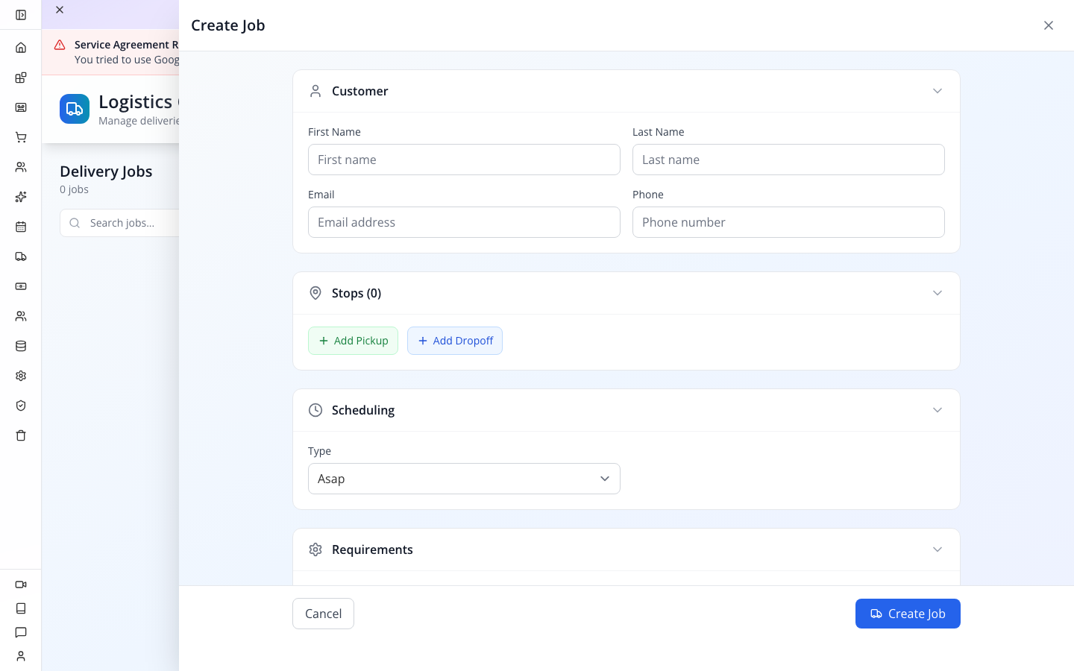Open the trash icon in sidebar

pyautogui.click(x=21, y=435)
